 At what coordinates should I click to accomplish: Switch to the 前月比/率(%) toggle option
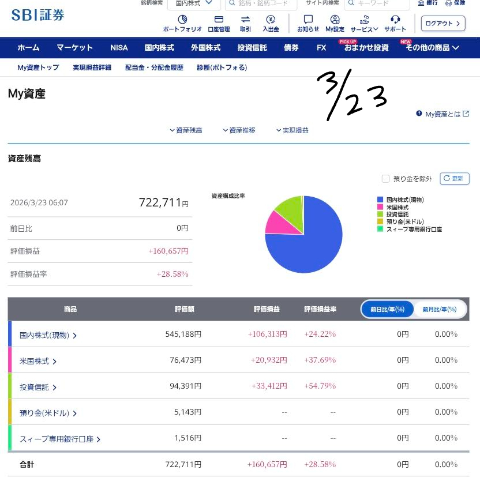click(440, 310)
